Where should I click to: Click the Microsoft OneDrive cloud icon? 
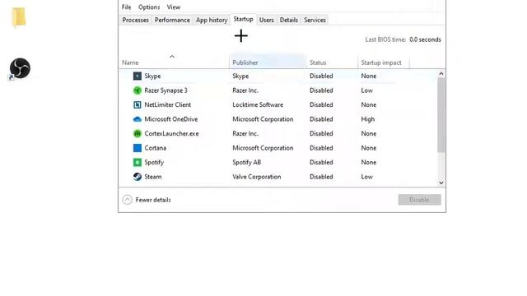[x=138, y=119]
